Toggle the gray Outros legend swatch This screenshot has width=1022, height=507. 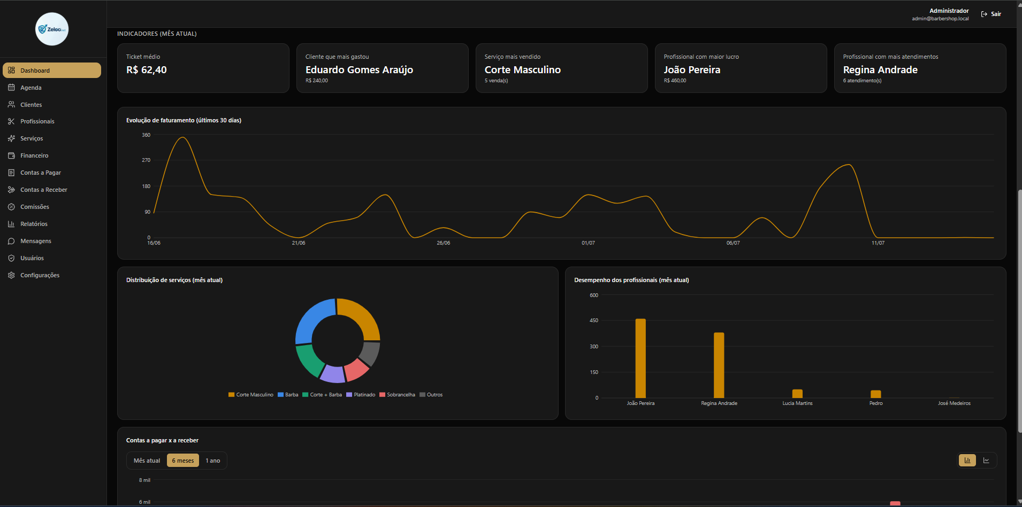422,395
